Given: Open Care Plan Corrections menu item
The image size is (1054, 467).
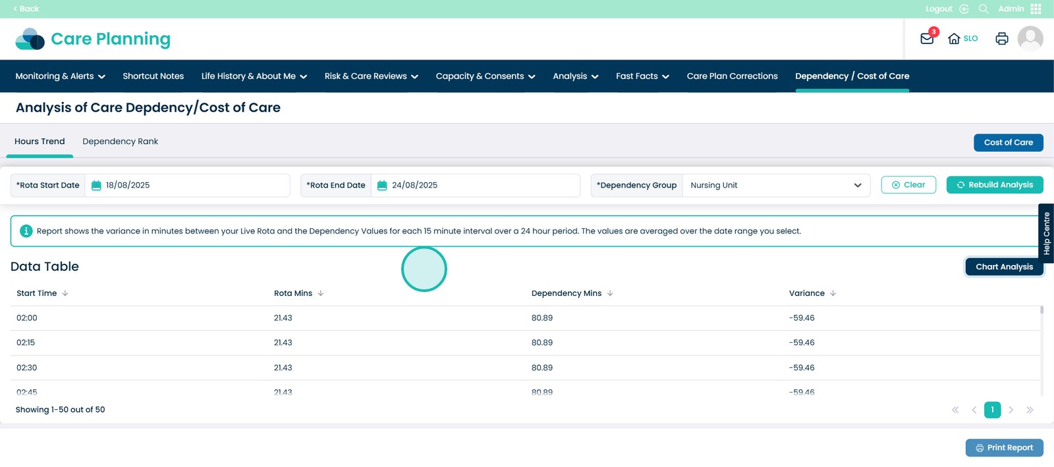Looking at the screenshot, I should click(732, 76).
